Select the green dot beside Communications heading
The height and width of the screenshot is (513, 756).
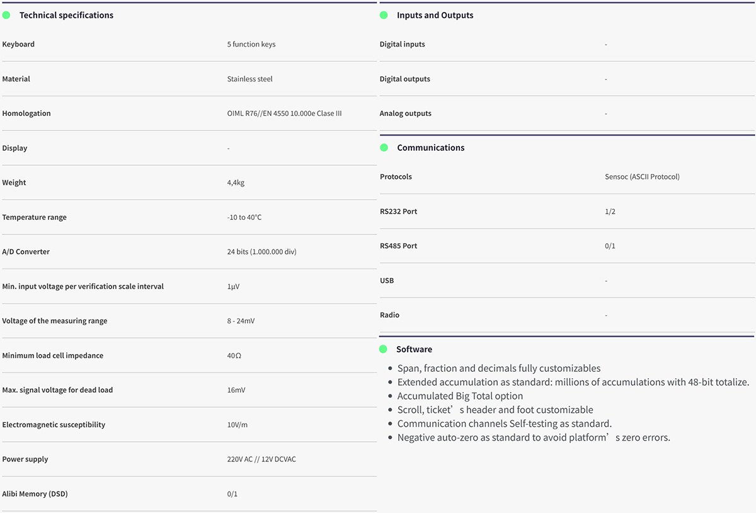click(384, 147)
